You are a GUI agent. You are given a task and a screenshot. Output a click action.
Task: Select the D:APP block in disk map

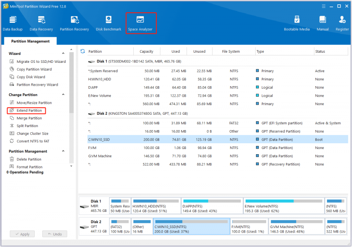point(212,206)
